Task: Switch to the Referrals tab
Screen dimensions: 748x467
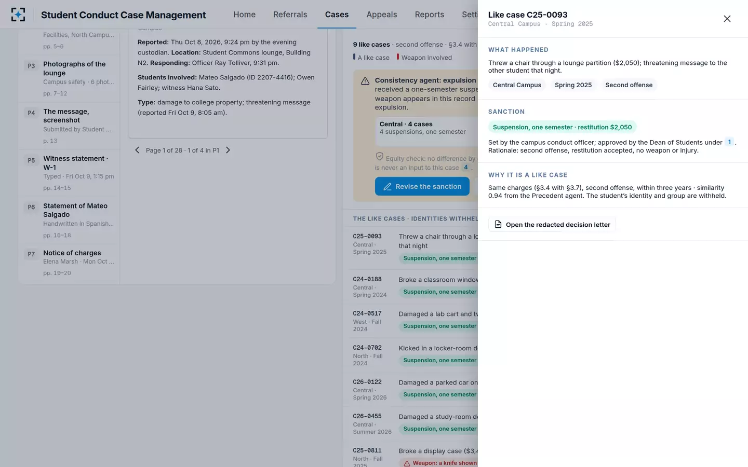Action: pos(290,15)
